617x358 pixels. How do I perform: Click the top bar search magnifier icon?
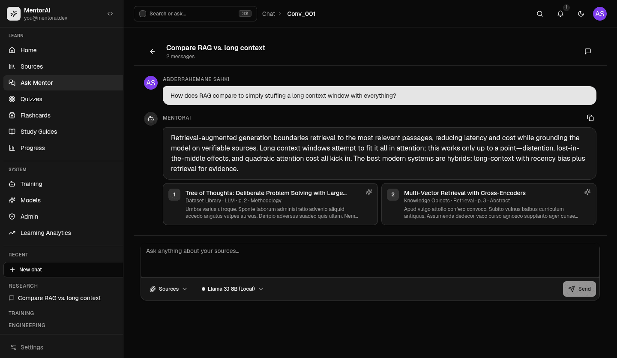pyautogui.click(x=540, y=14)
